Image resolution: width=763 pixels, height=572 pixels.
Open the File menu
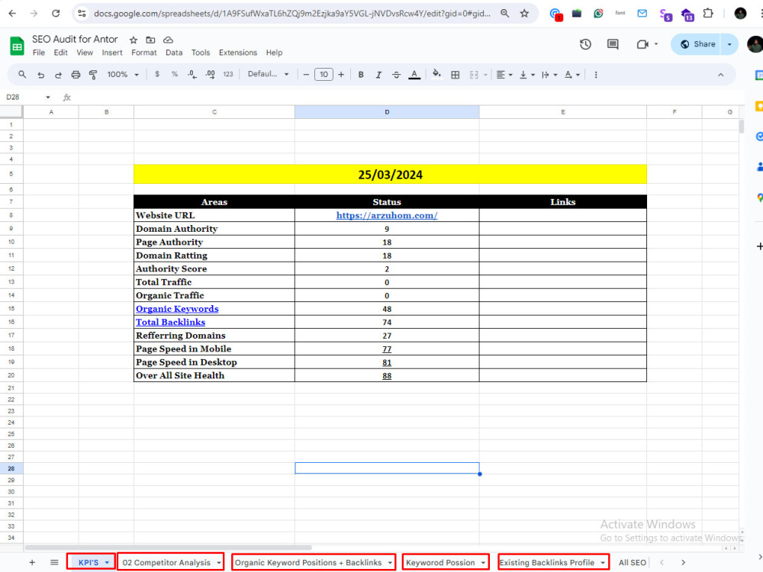pos(38,53)
